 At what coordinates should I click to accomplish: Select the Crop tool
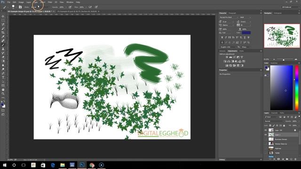(x=3, y=32)
